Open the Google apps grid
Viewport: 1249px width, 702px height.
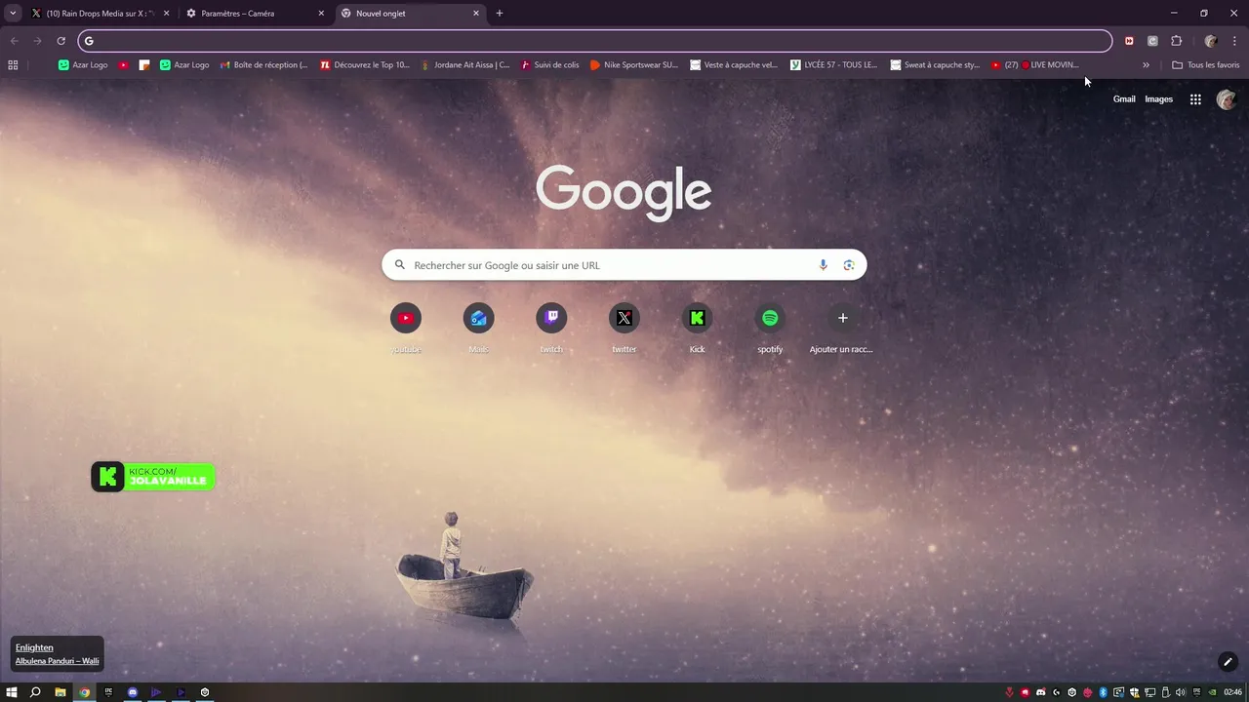(x=1195, y=99)
